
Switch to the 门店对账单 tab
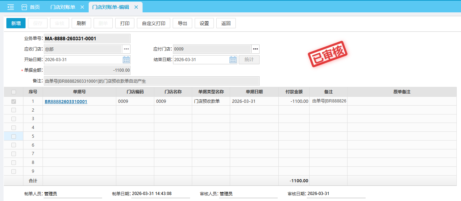63,7
